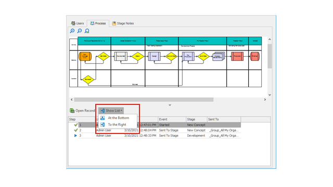Viewport: 333px width, 187px height.
Task: Switch to the Stage Notes tab
Action: pyautogui.click(x=123, y=23)
